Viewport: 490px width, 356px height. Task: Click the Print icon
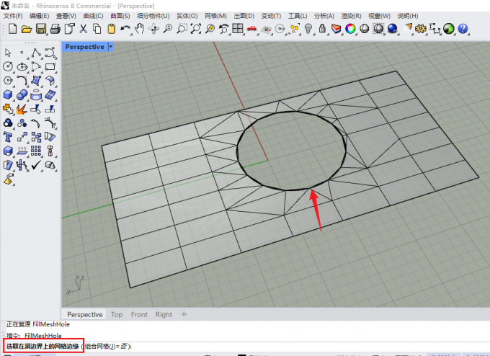point(55,29)
